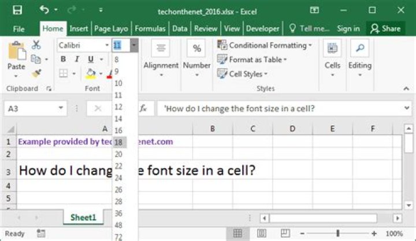Image resolution: width=416 pixels, height=241 pixels.
Task: Choose font size 48
Action: [118, 225]
